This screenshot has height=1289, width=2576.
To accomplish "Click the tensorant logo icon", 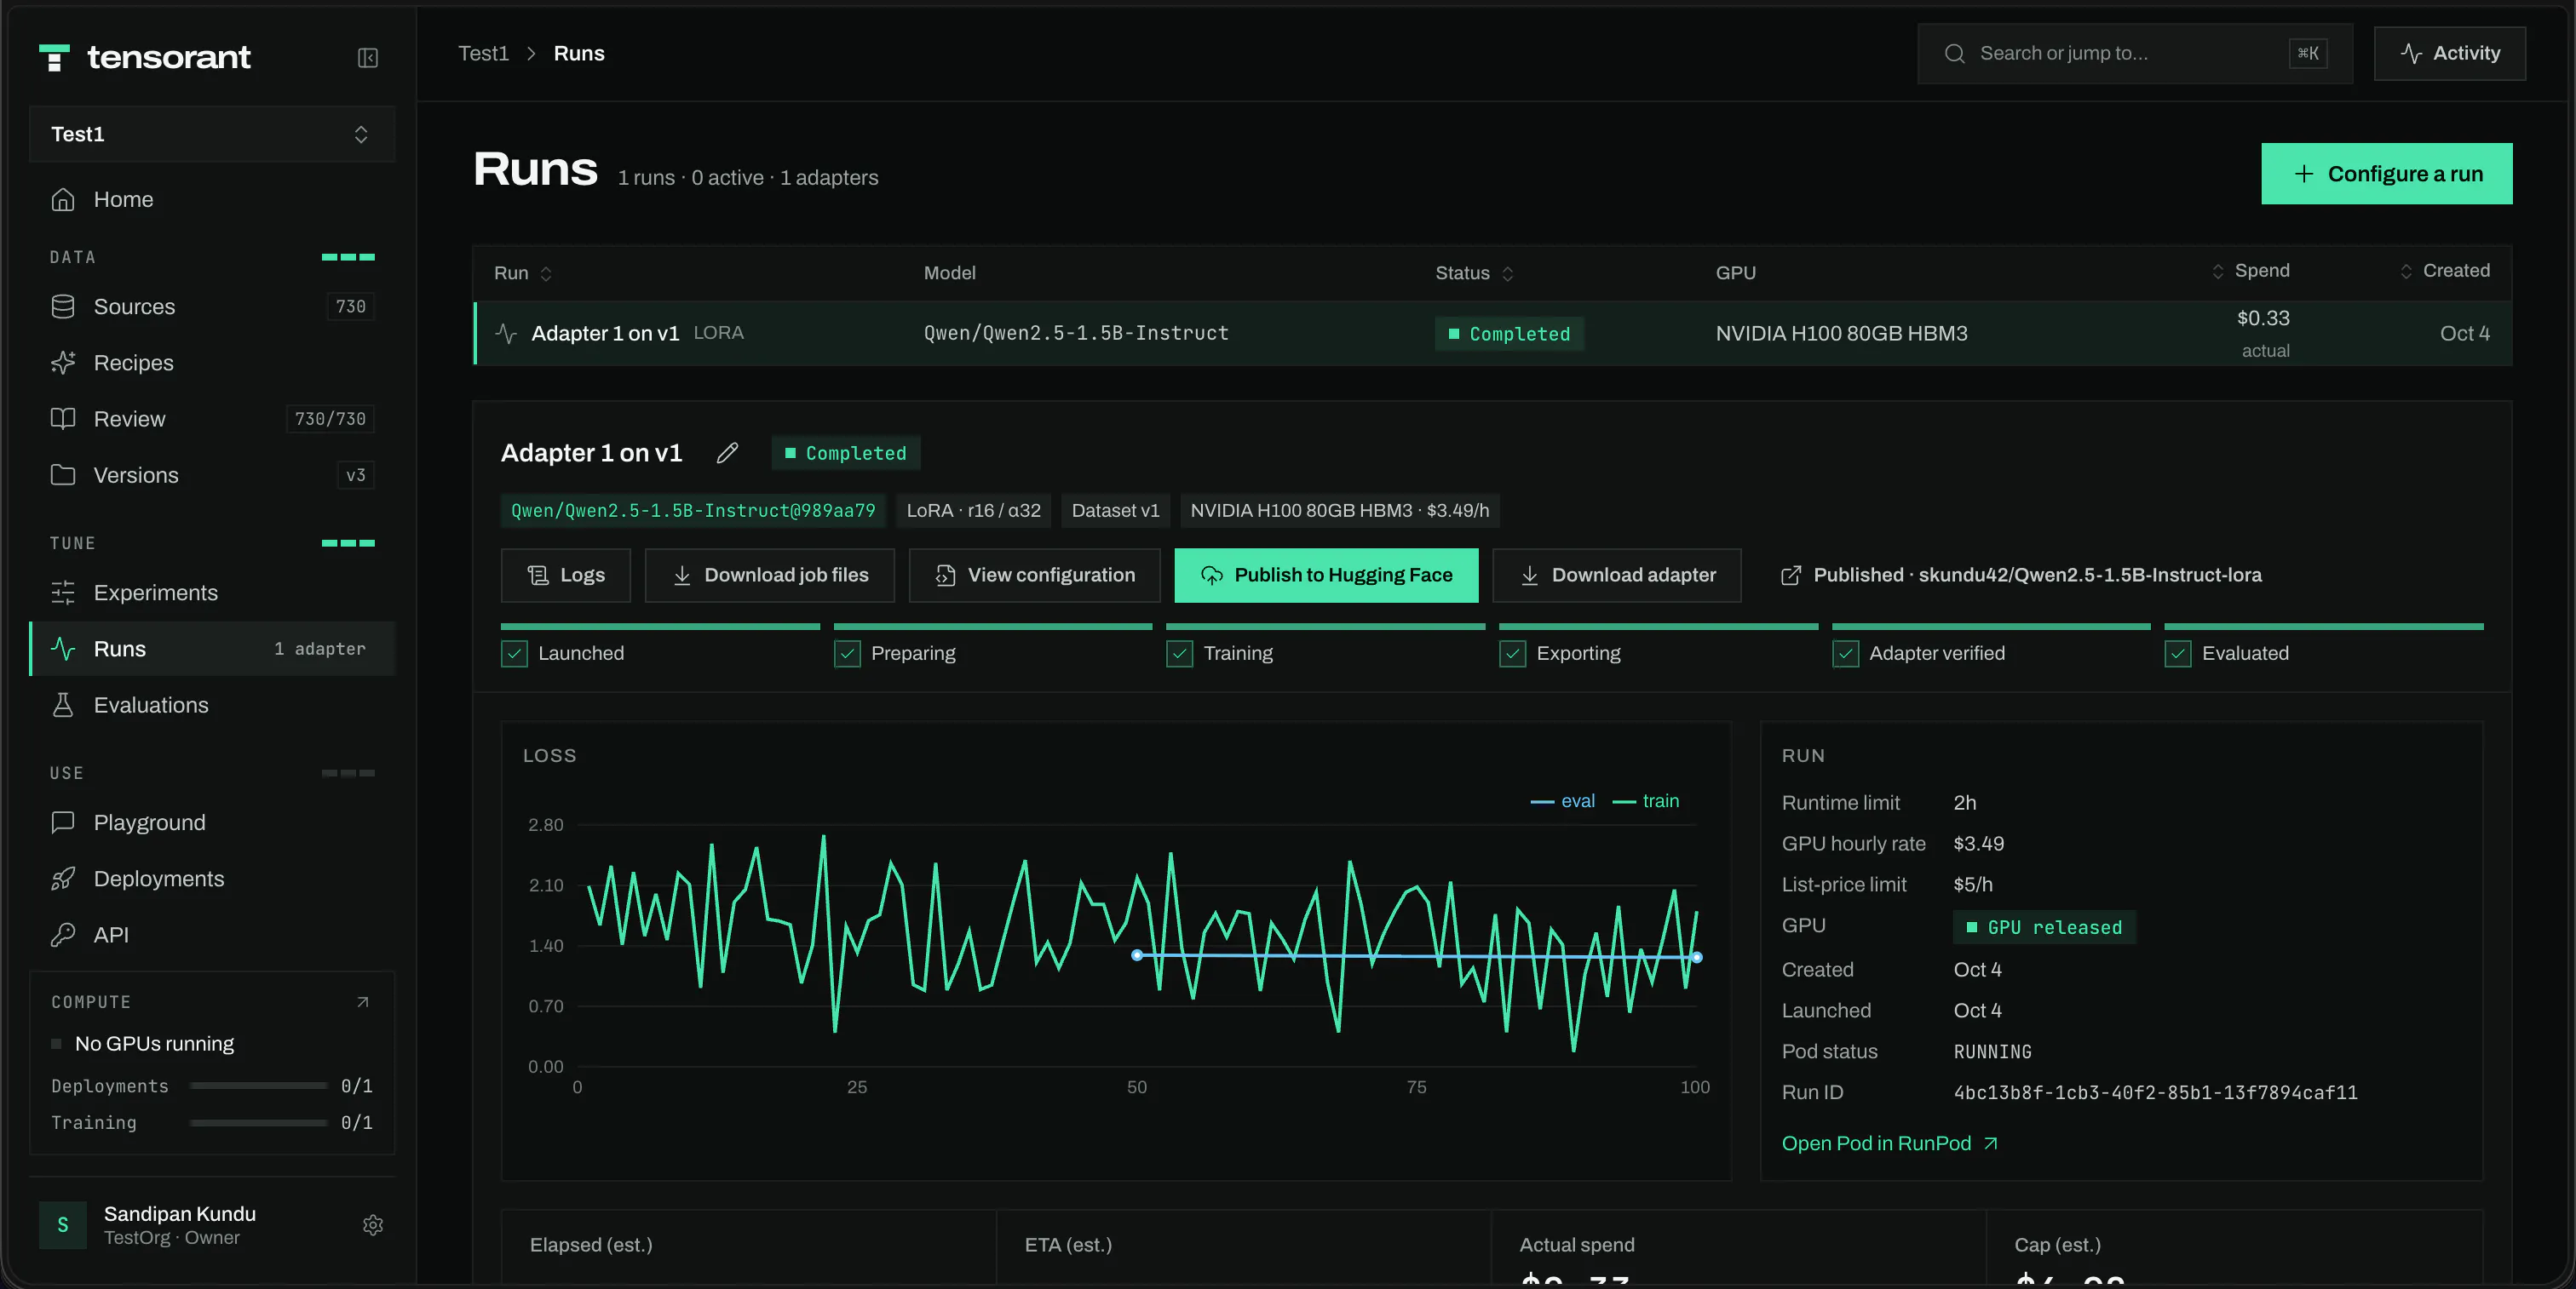I will (54, 58).
